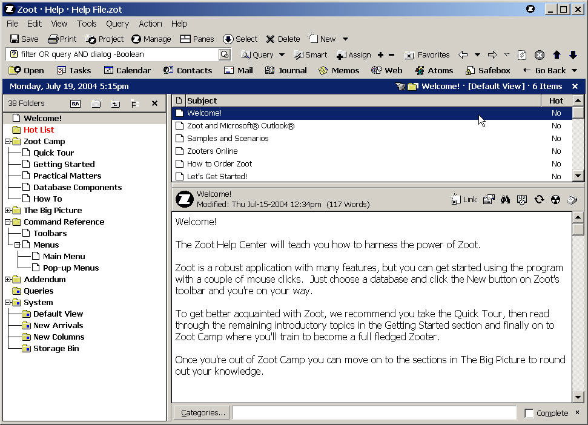This screenshot has width=588, height=425.
Task: Click the tree view icon in folder pane
Action: click(135, 104)
